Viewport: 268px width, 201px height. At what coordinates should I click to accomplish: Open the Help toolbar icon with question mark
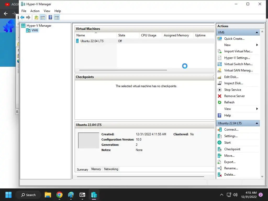(50, 17)
